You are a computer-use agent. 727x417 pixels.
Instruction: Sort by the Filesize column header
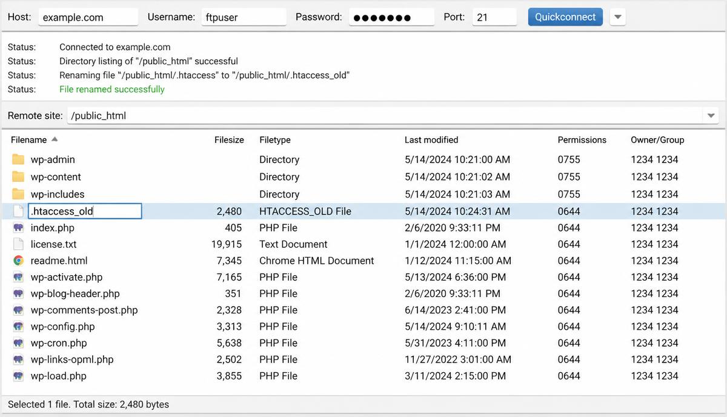[229, 139]
